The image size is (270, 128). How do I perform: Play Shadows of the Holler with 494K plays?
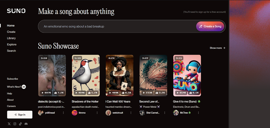tap(80, 93)
